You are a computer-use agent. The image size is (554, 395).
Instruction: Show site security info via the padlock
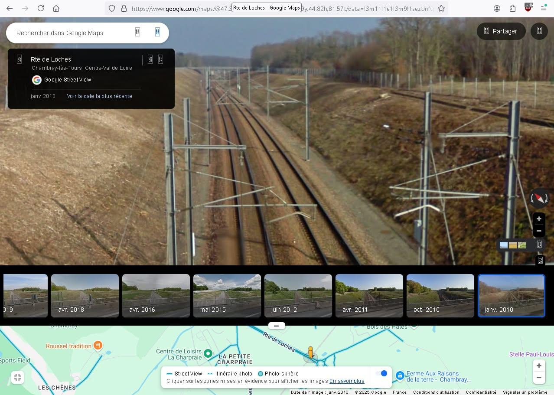coord(124,8)
